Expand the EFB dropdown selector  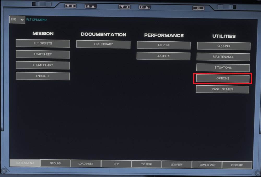click(17, 20)
